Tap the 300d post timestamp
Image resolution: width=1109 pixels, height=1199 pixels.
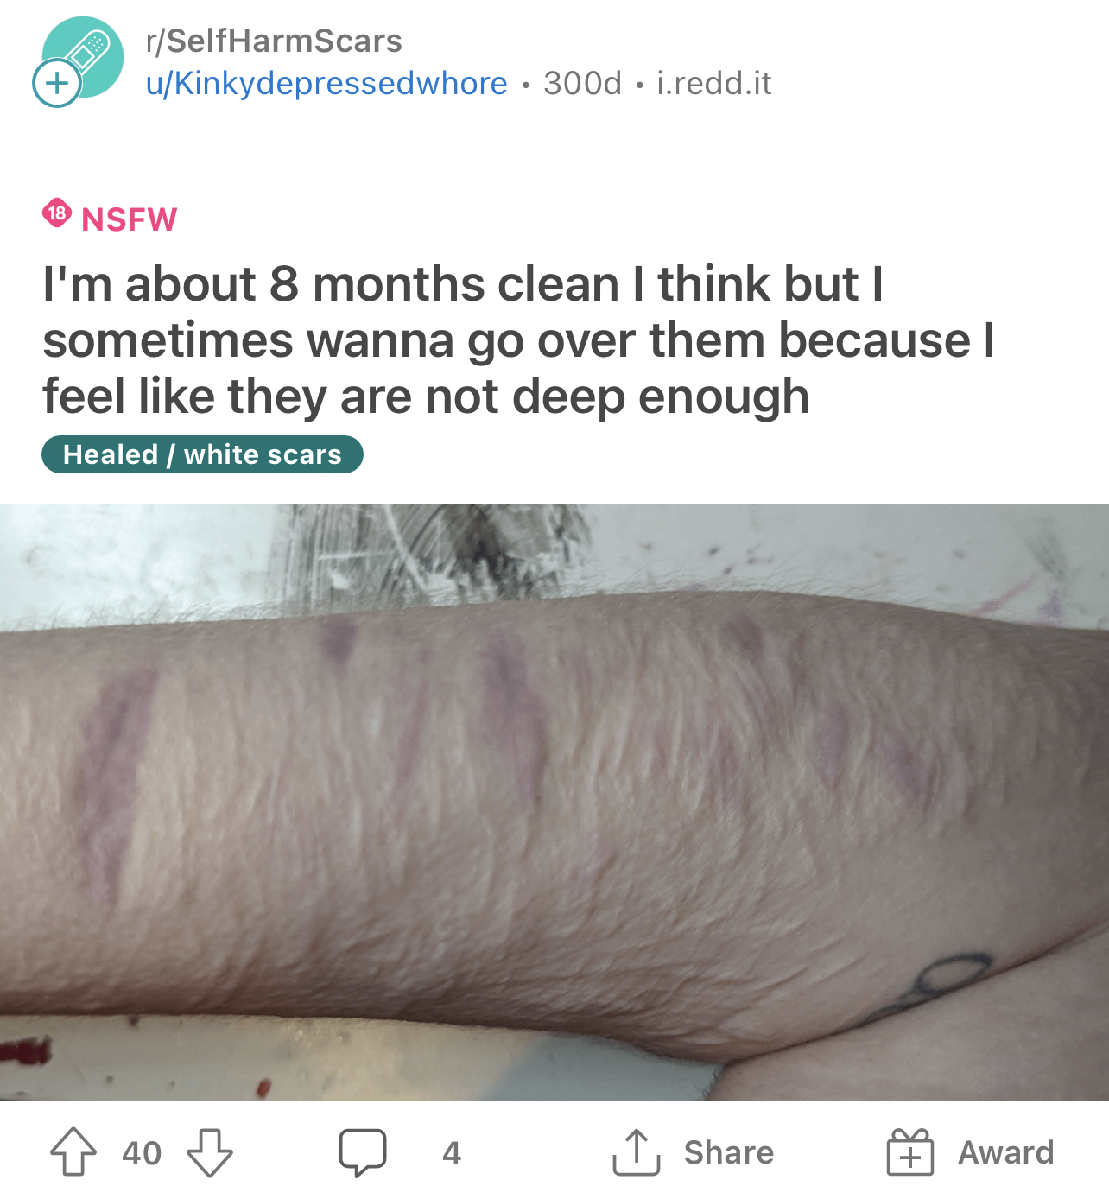pos(582,83)
